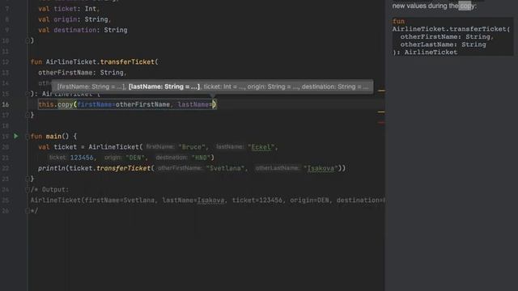Click 'val origin: String,' on line 8
Screen dimensions: 518x291
[x=74, y=19]
